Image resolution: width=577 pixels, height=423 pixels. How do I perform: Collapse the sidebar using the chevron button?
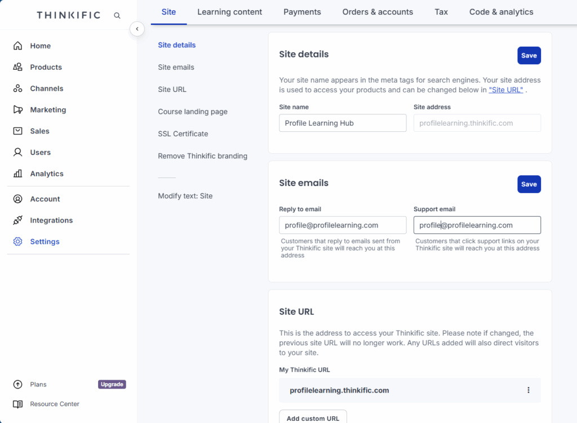pyautogui.click(x=137, y=29)
